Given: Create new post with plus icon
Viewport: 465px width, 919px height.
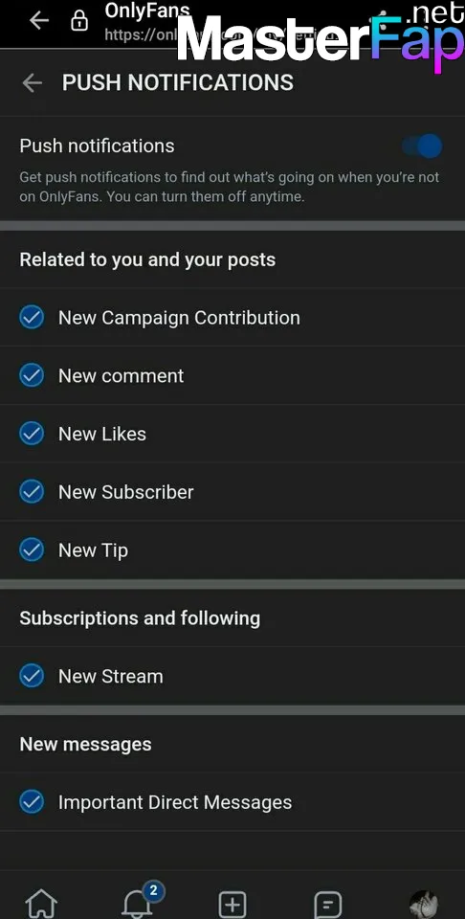Looking at the screenshot, I should tap(232, 905).
